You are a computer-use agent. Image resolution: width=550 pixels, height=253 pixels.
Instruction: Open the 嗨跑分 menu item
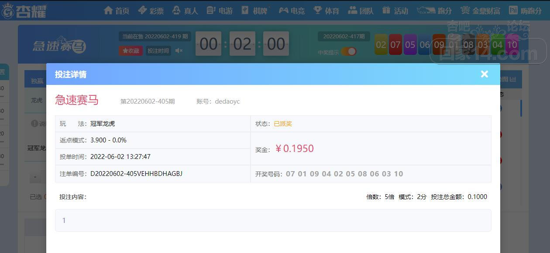point(526,10)
